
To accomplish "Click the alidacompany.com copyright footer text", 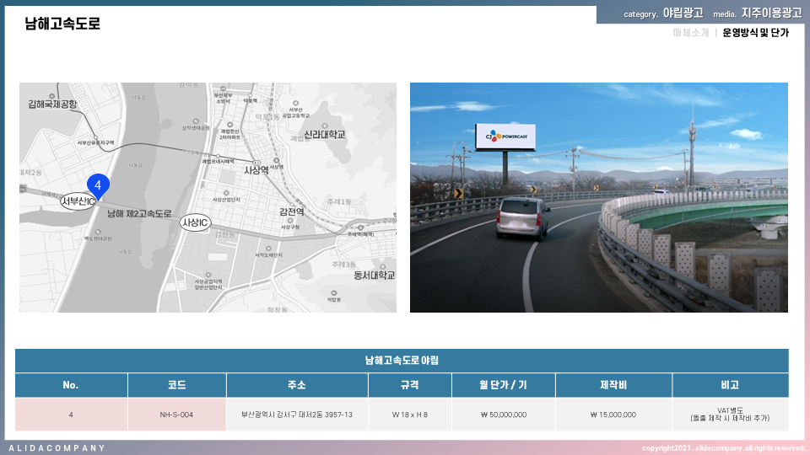I will coord(723,447).
